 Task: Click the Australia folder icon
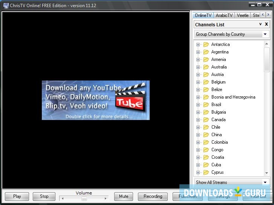tap(206, 67)
